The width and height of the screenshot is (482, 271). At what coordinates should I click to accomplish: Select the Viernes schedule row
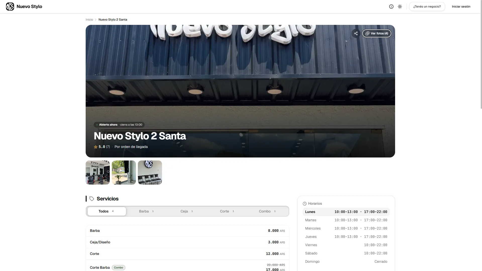[346, 245]
